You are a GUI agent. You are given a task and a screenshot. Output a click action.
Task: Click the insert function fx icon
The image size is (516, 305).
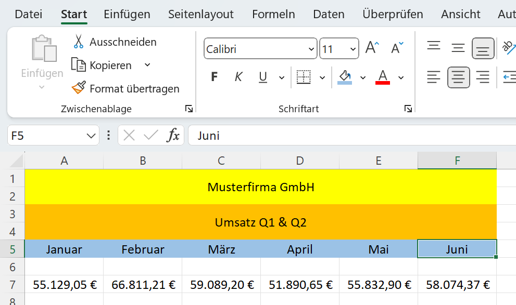point(173,136)
